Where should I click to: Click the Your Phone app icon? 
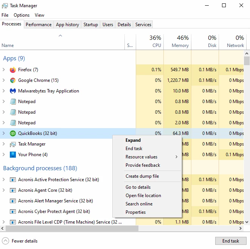click(13, 155)
